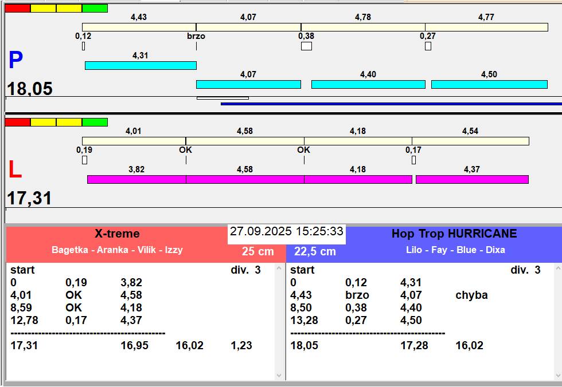Click the green start light in lane L

pos(95,122)
